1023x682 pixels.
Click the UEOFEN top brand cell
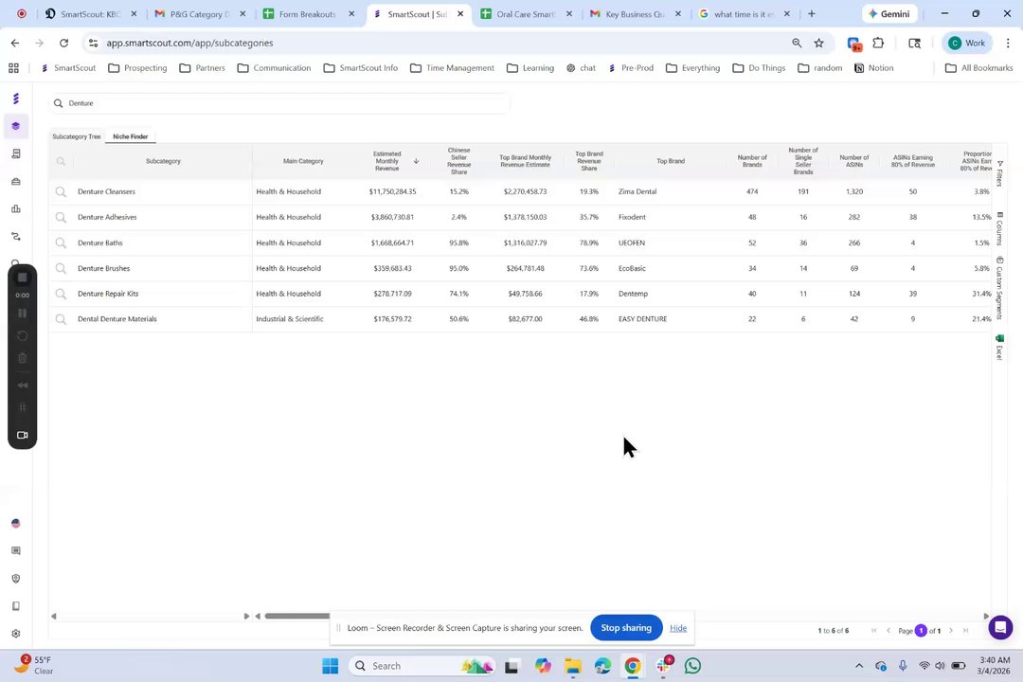point(632,242)
